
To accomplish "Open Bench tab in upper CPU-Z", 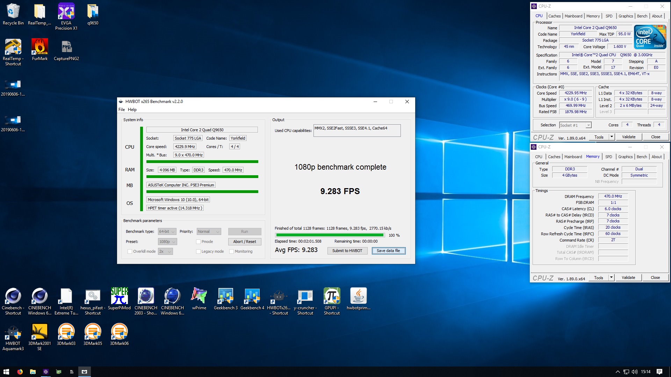I will (642, 16).
